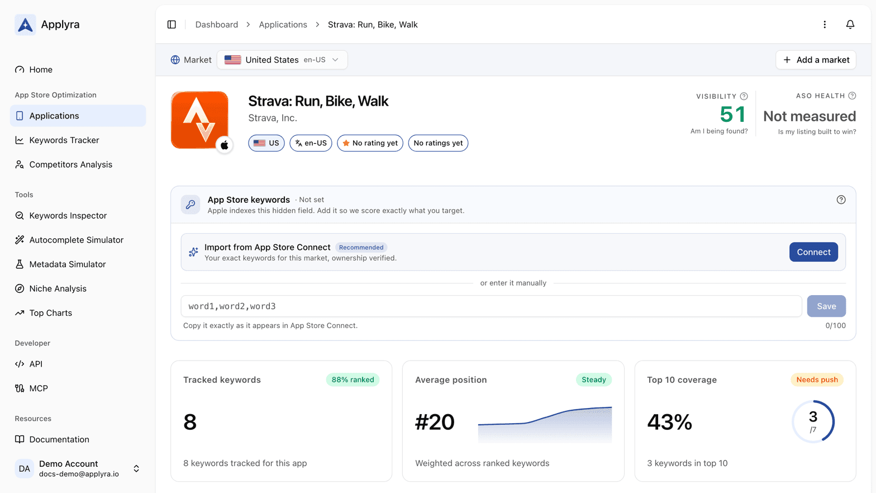
Task: Click the 88% ranked badge
Action: pos(353,380)
